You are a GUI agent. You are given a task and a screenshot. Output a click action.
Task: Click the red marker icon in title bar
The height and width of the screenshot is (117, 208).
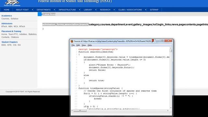point(153,40)
